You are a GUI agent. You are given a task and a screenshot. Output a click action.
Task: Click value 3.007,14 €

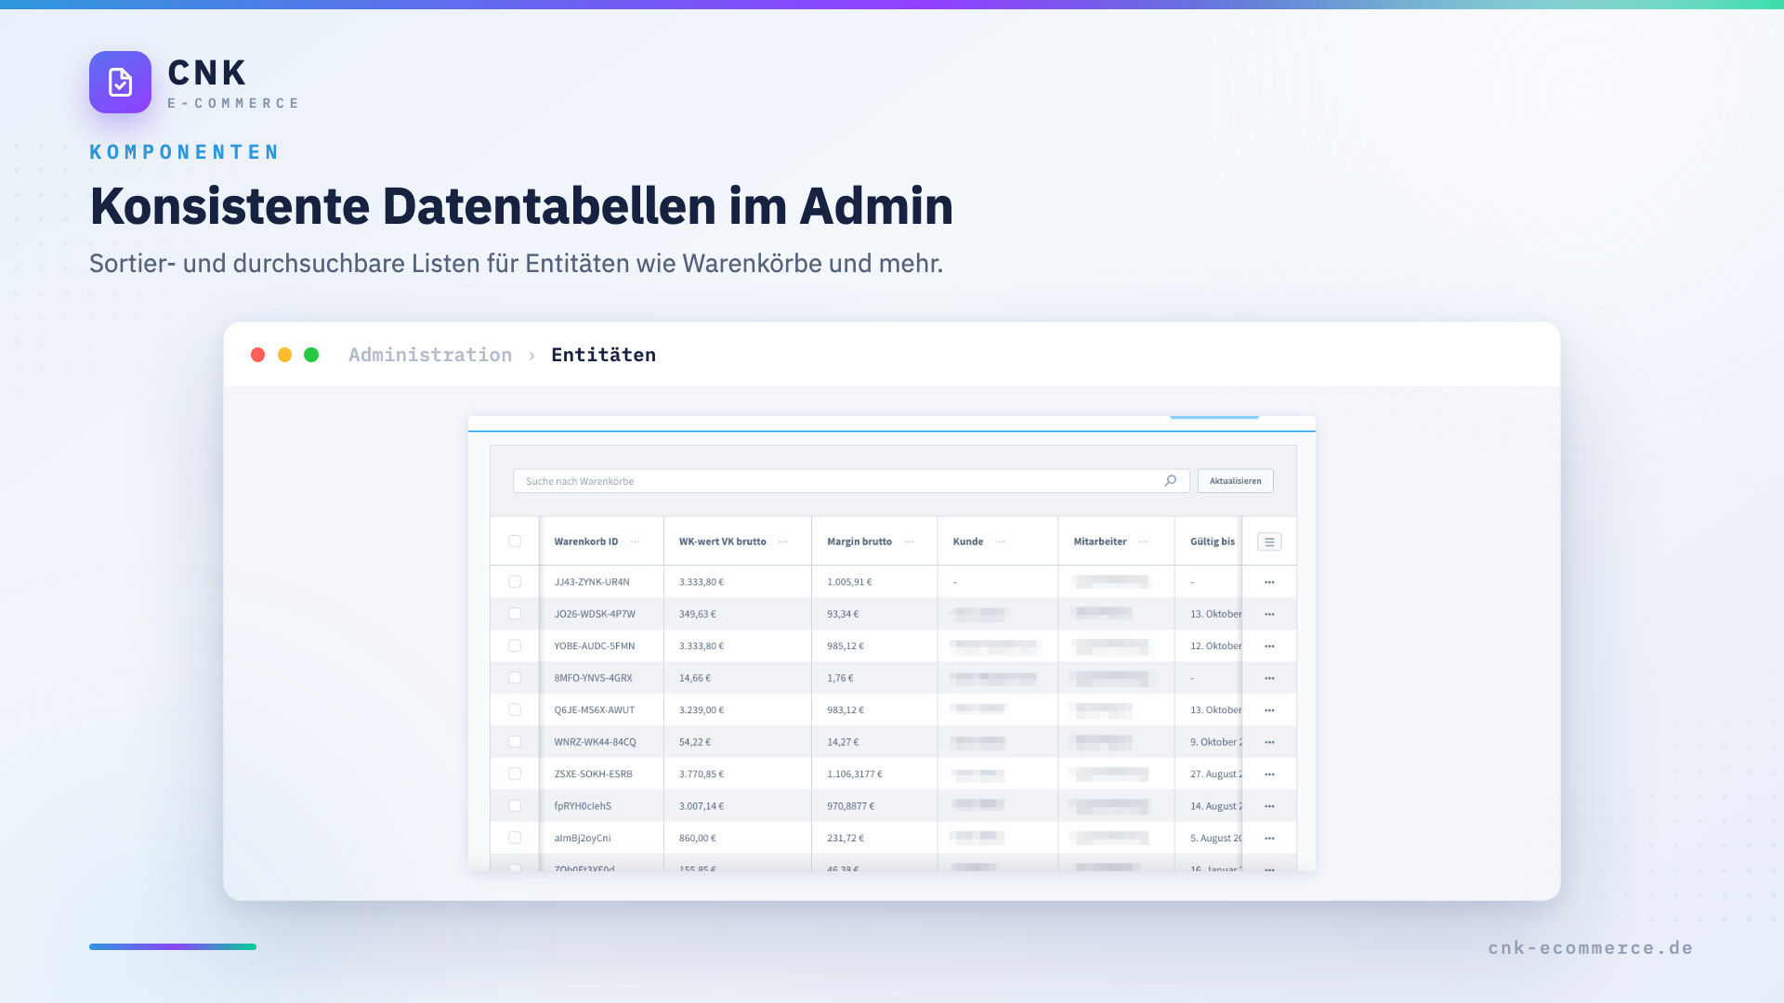[x=702, y=806]
